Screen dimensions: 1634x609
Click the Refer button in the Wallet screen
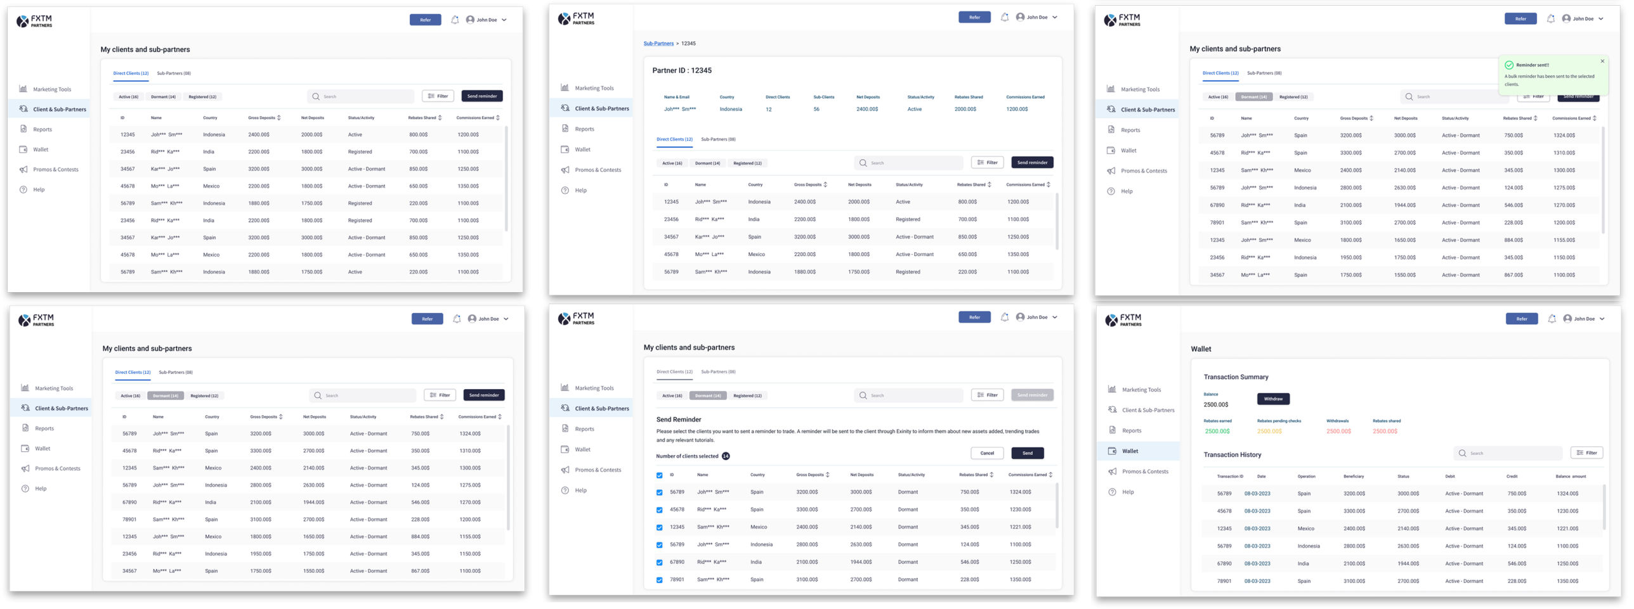coord(1522,319)
